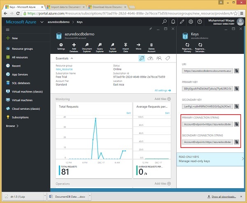Click Add tiles in Operations section
247x203 pixels.
[x=163, y=184]
